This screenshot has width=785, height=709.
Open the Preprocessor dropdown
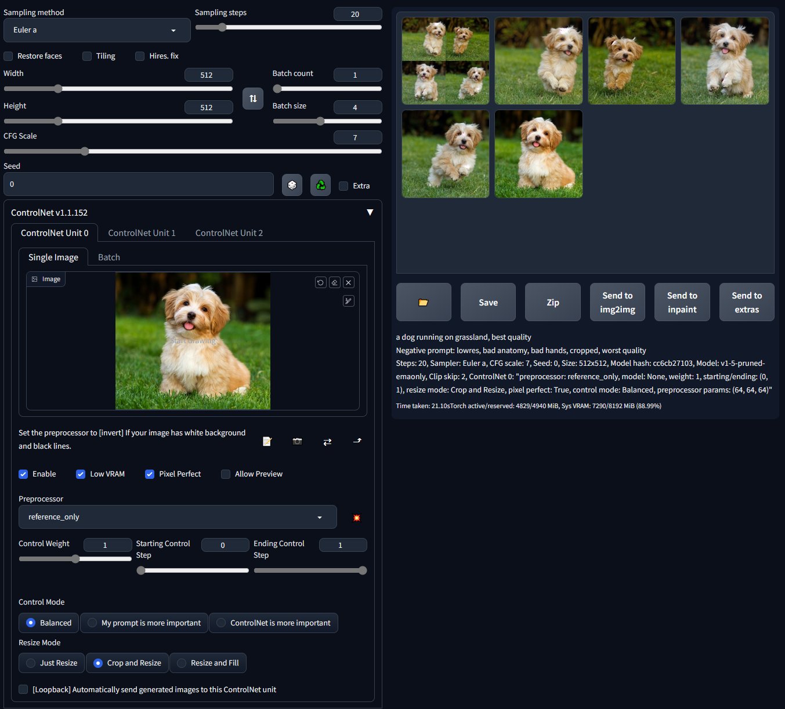coord(178,517)
